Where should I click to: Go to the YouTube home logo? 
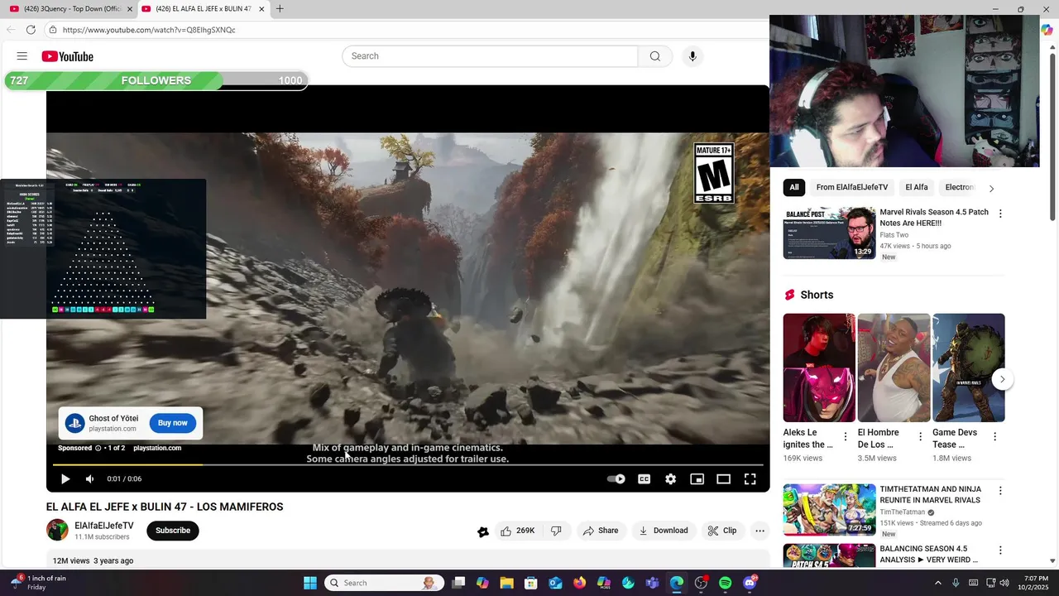[x=68, y=56]
